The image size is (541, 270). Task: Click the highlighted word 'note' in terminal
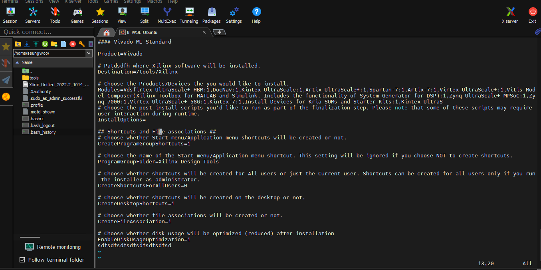pyautogui.click(x=401, y=107)
